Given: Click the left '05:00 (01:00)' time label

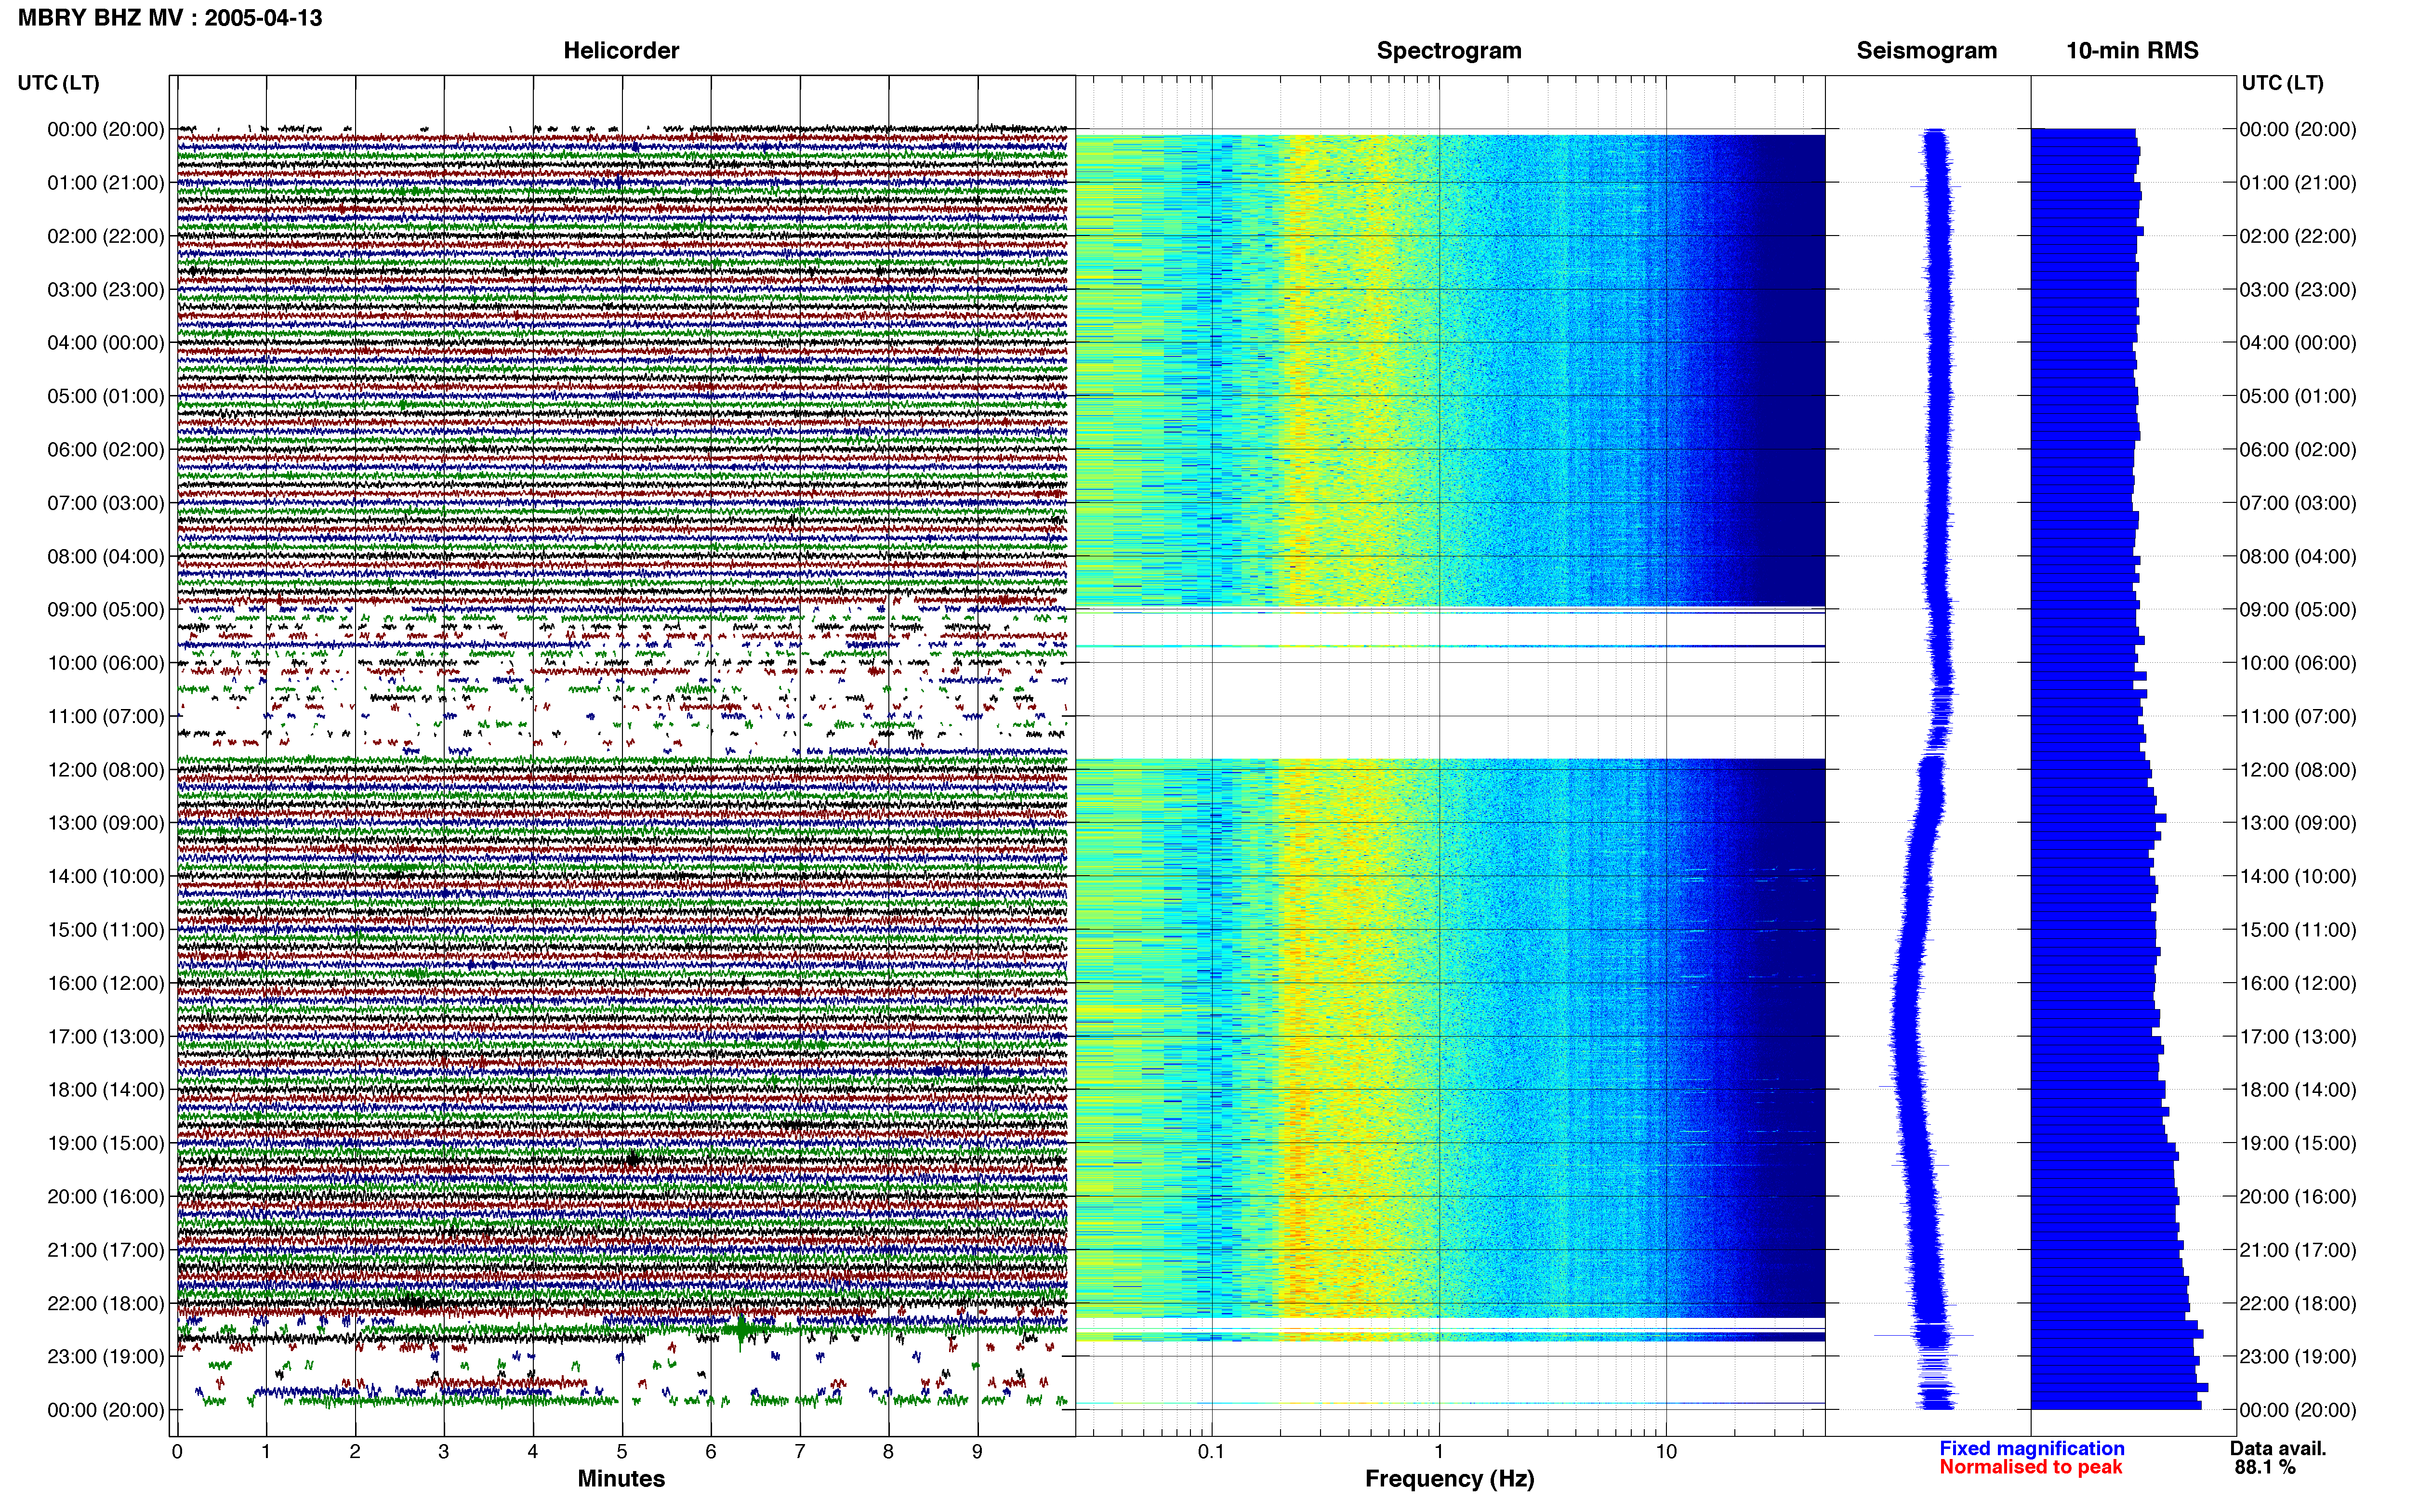Looking at the screenshot, I should (106, 396).
